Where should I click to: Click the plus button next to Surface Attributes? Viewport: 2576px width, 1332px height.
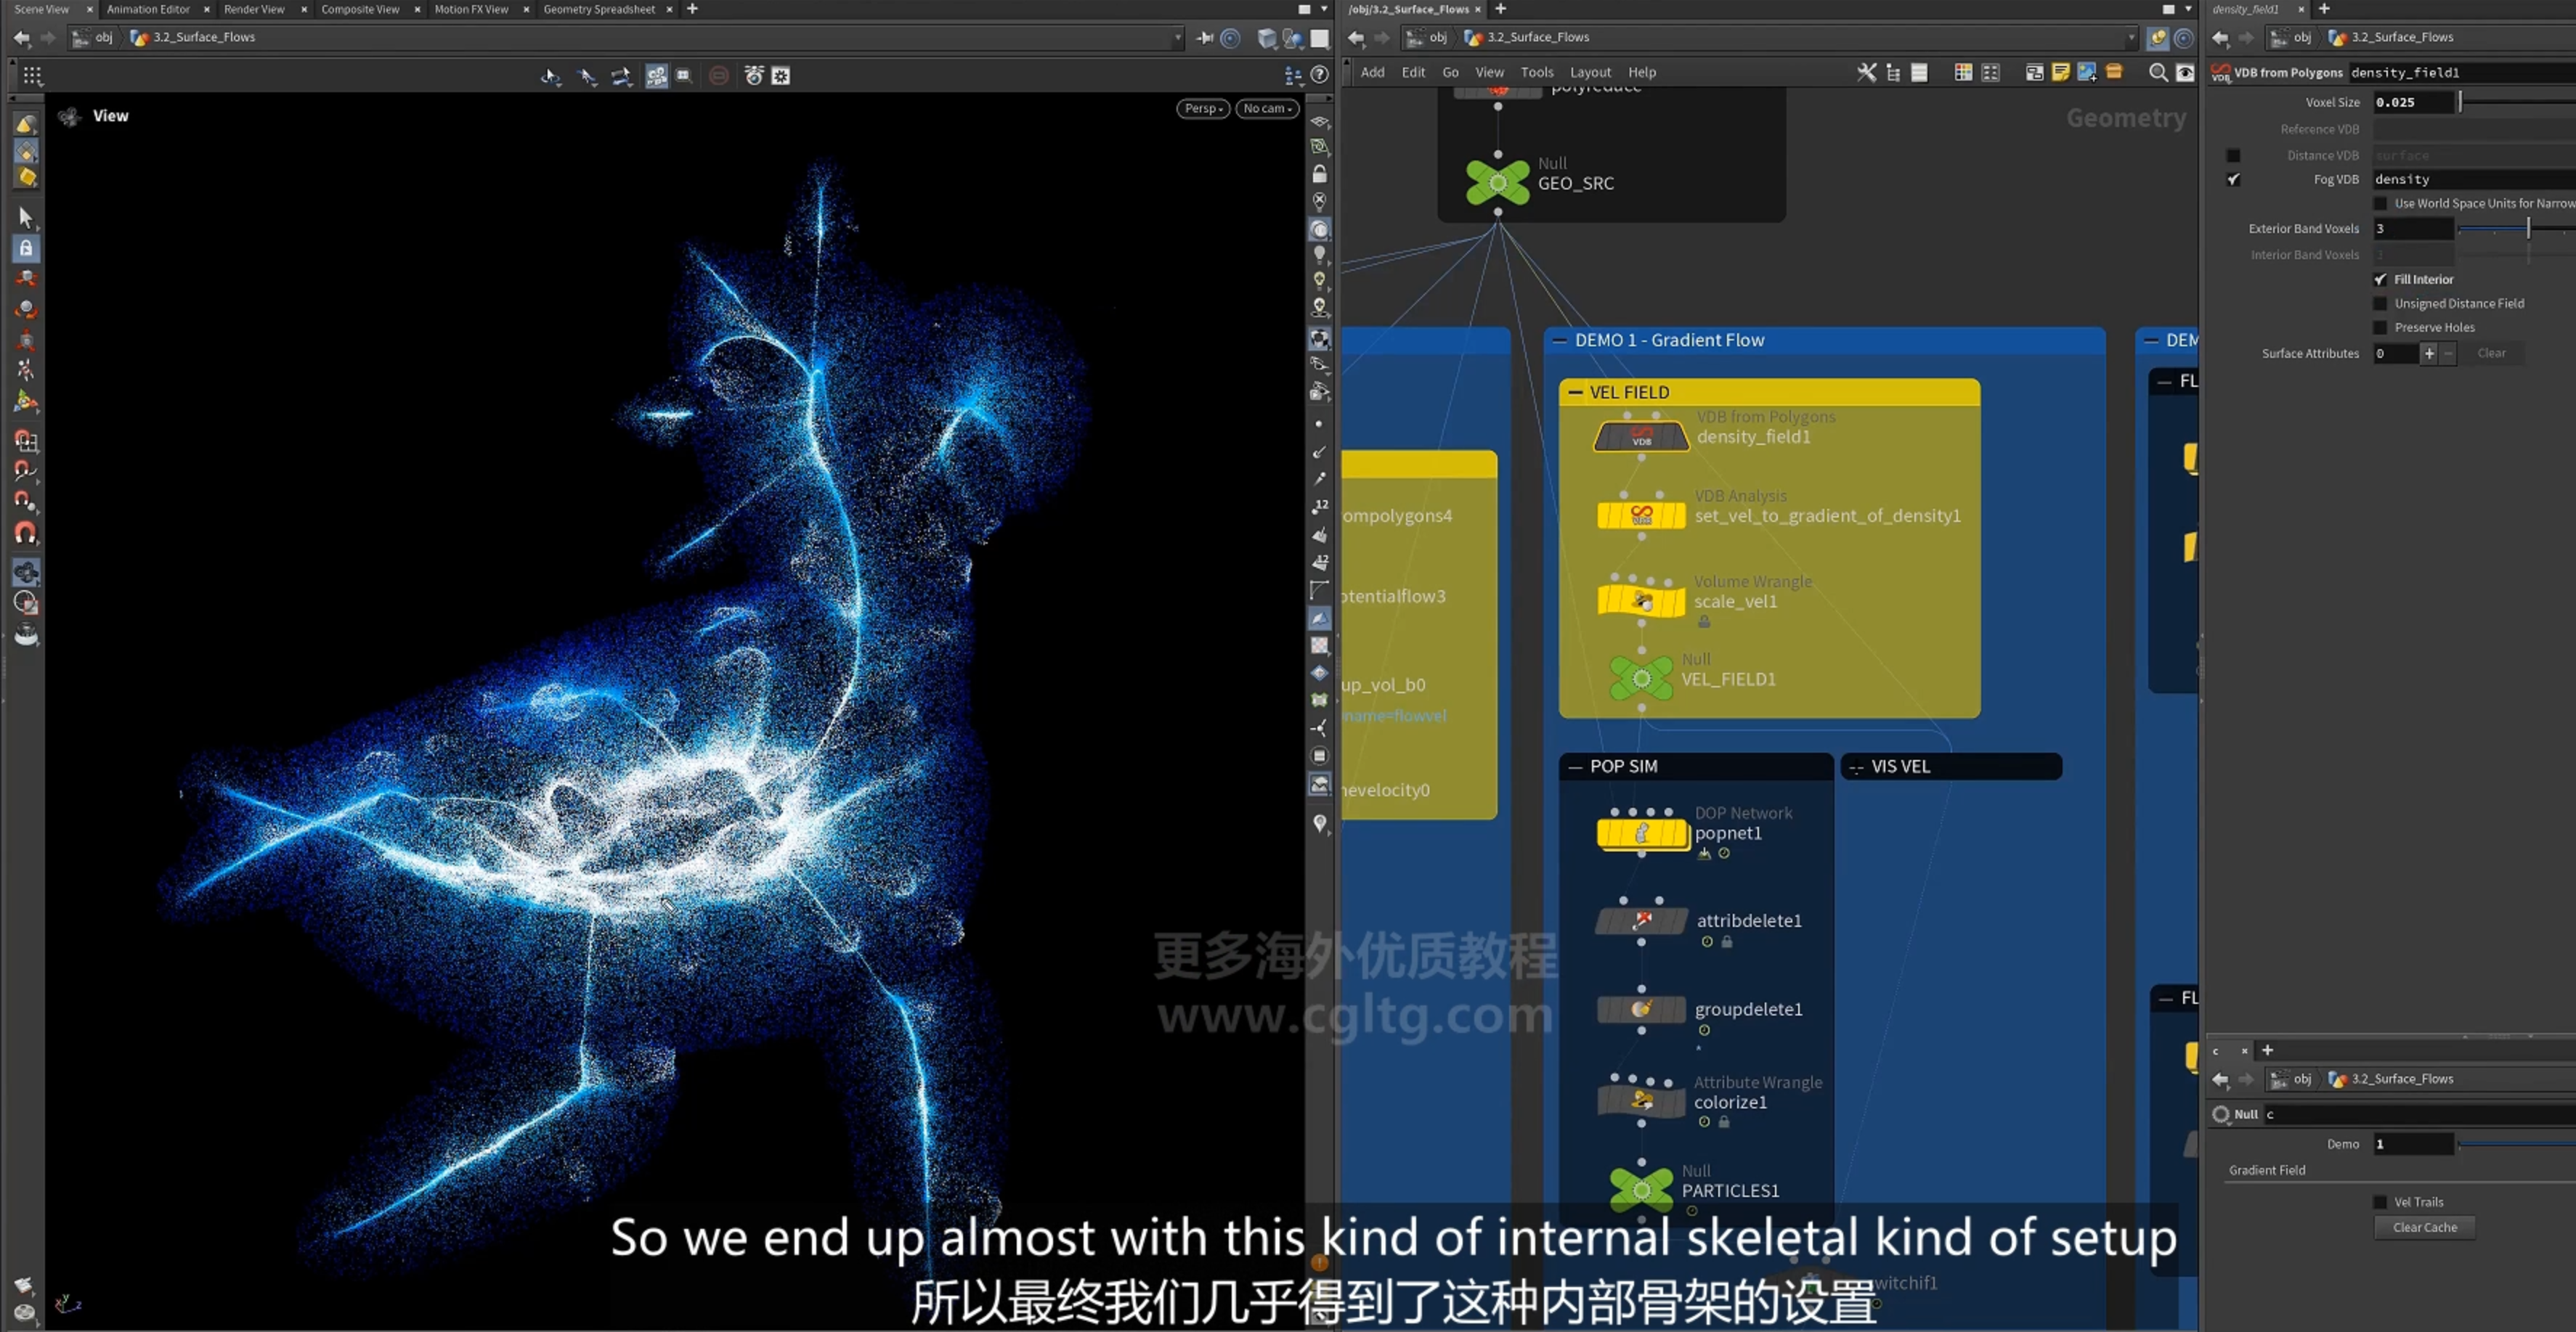click(x=2428, y=354)
